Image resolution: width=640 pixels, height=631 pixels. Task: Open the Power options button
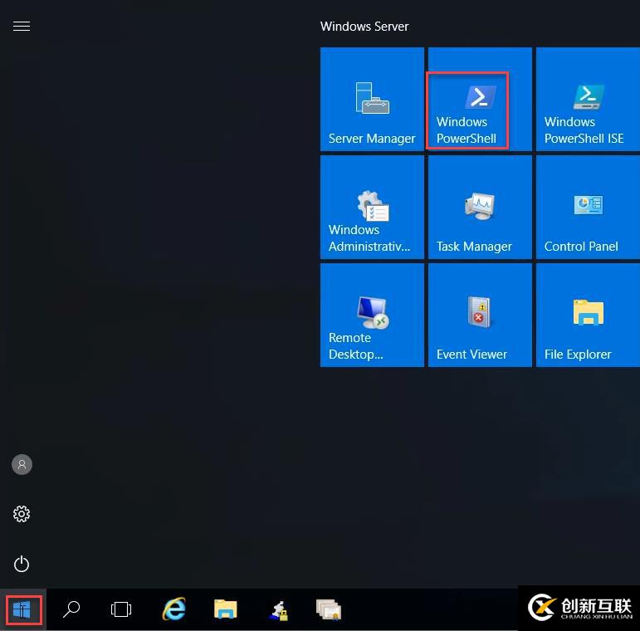pos(22,565)
